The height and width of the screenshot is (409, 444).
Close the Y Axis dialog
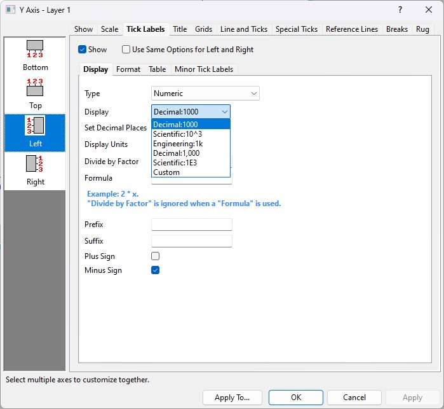429,10
